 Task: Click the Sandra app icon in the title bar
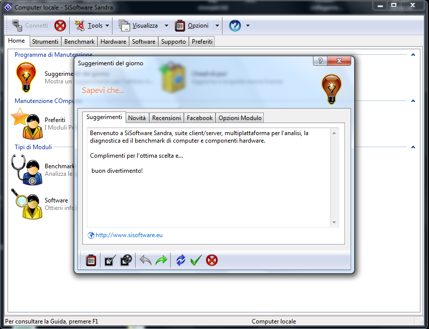click(x=8, y=7)
